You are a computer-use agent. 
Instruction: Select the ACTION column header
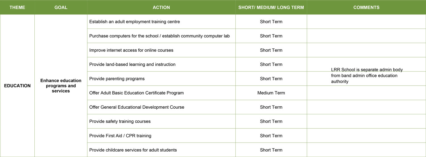click(161, 8)
